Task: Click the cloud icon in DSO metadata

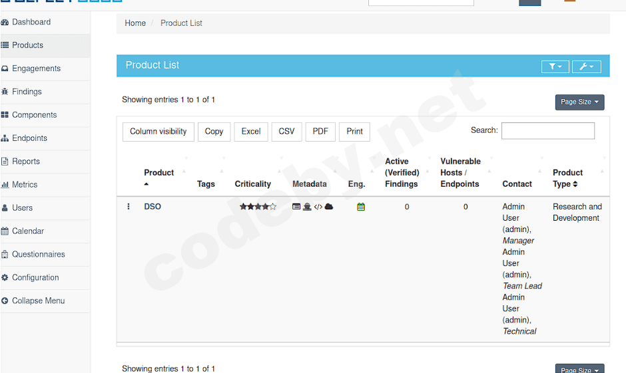Action: tap(329, 206)
